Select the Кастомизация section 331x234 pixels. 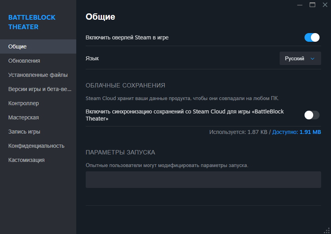pyautogui.click(x=38, y=160)
